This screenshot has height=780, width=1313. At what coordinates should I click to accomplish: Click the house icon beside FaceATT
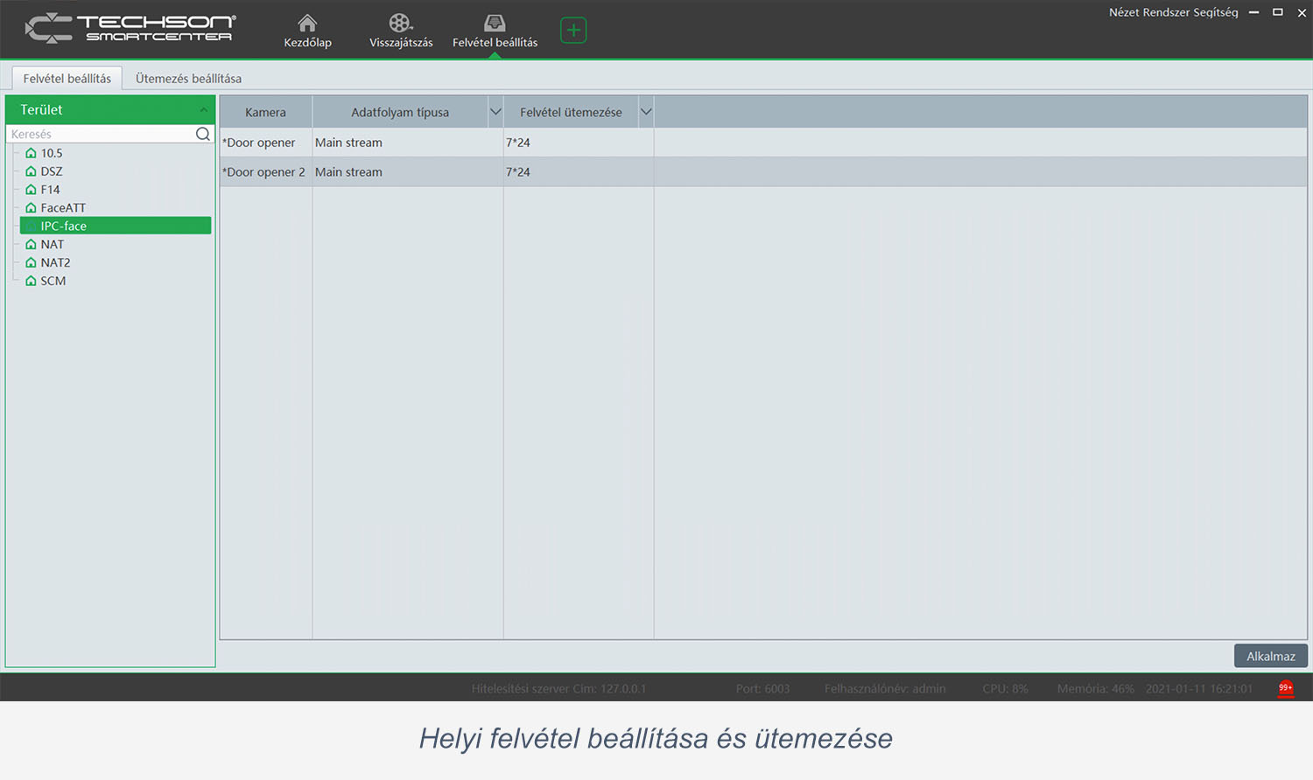click(32, 208)
